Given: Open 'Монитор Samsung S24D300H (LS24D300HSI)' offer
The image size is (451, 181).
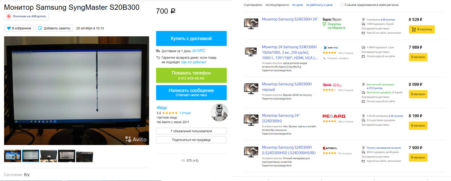Looking at the screenshot, I should [289, 151].
